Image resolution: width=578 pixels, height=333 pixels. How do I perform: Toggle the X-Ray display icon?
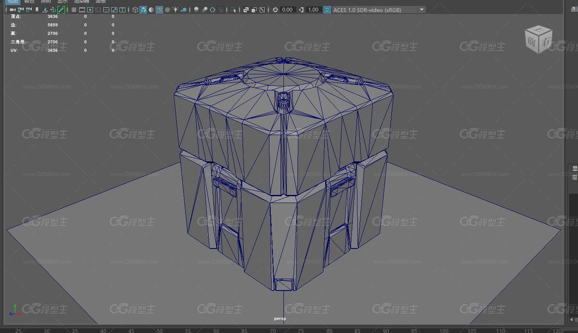click(246, 10)
